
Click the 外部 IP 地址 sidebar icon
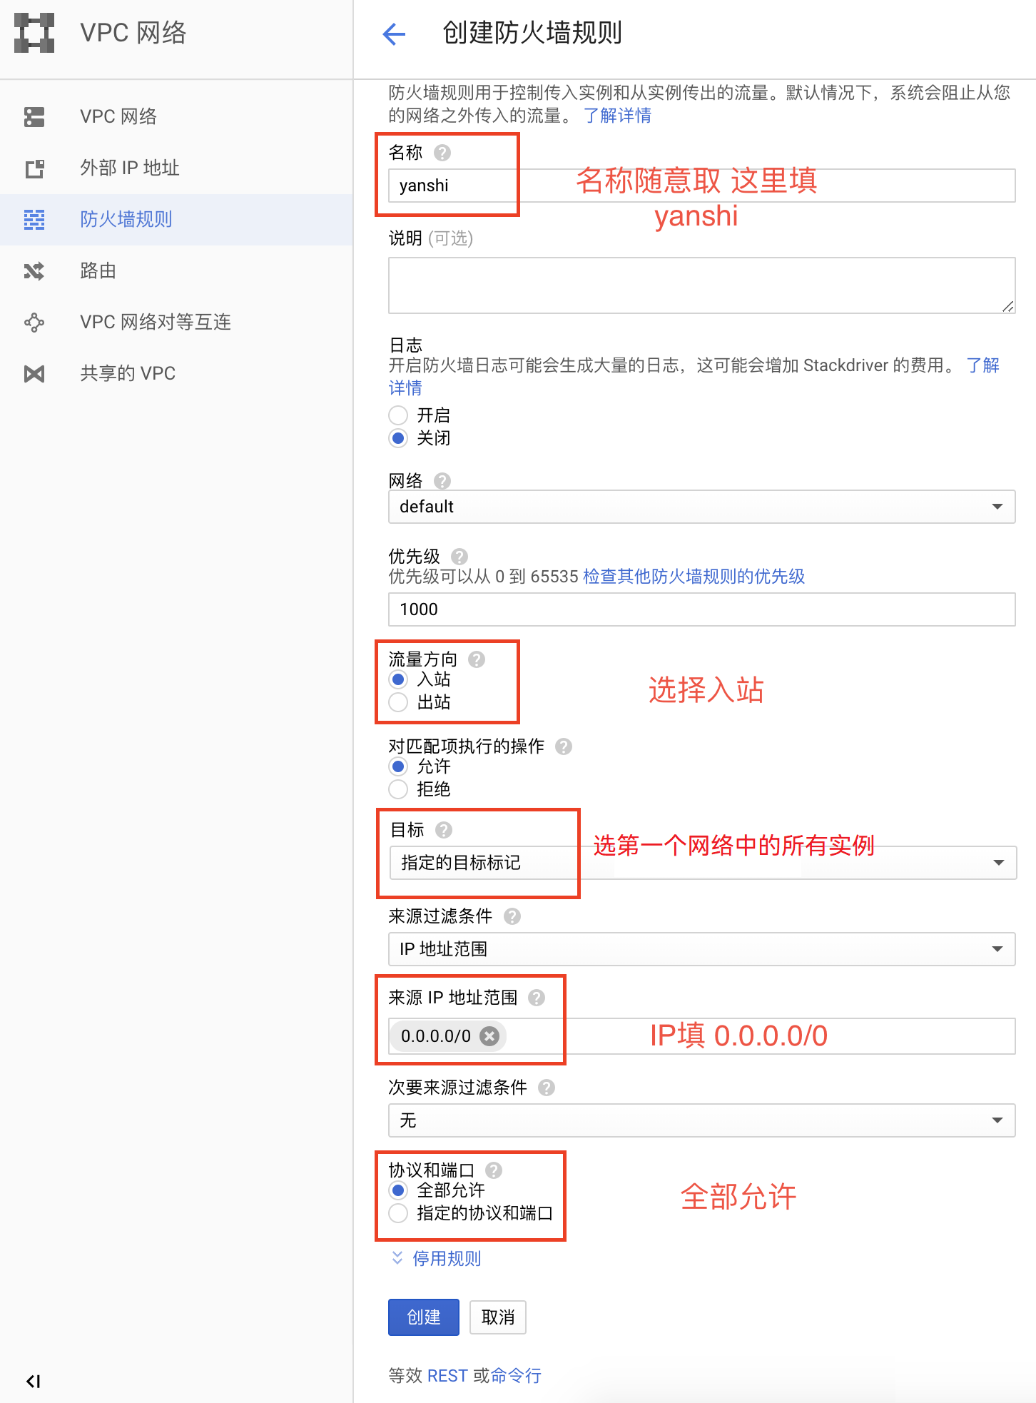point(34,168)
